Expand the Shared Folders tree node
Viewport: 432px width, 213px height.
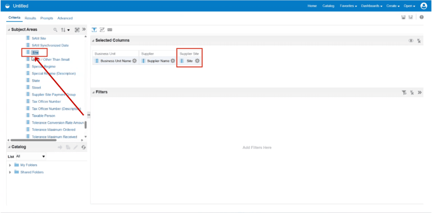[x=10, y=172]
